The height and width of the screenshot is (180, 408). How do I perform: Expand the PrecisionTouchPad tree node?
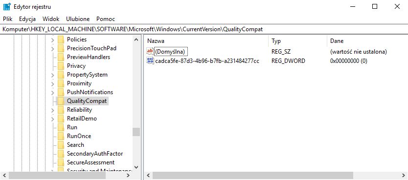(52, 48)
